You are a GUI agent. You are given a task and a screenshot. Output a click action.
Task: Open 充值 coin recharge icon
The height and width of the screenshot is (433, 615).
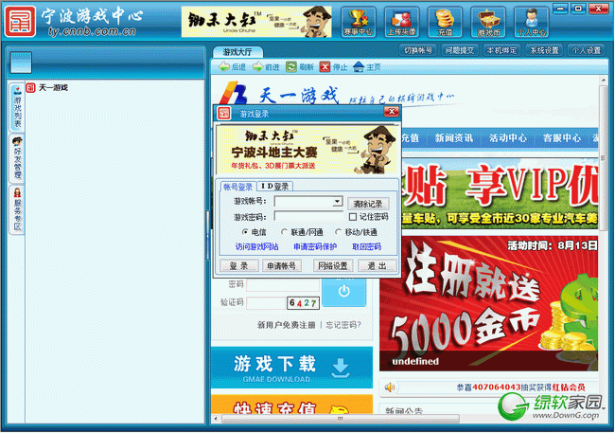coord(445,23)
